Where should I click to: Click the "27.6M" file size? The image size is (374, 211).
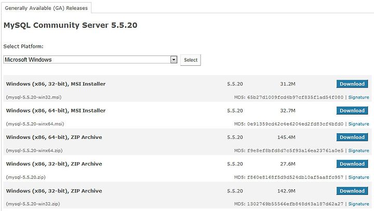pos(288,164)
